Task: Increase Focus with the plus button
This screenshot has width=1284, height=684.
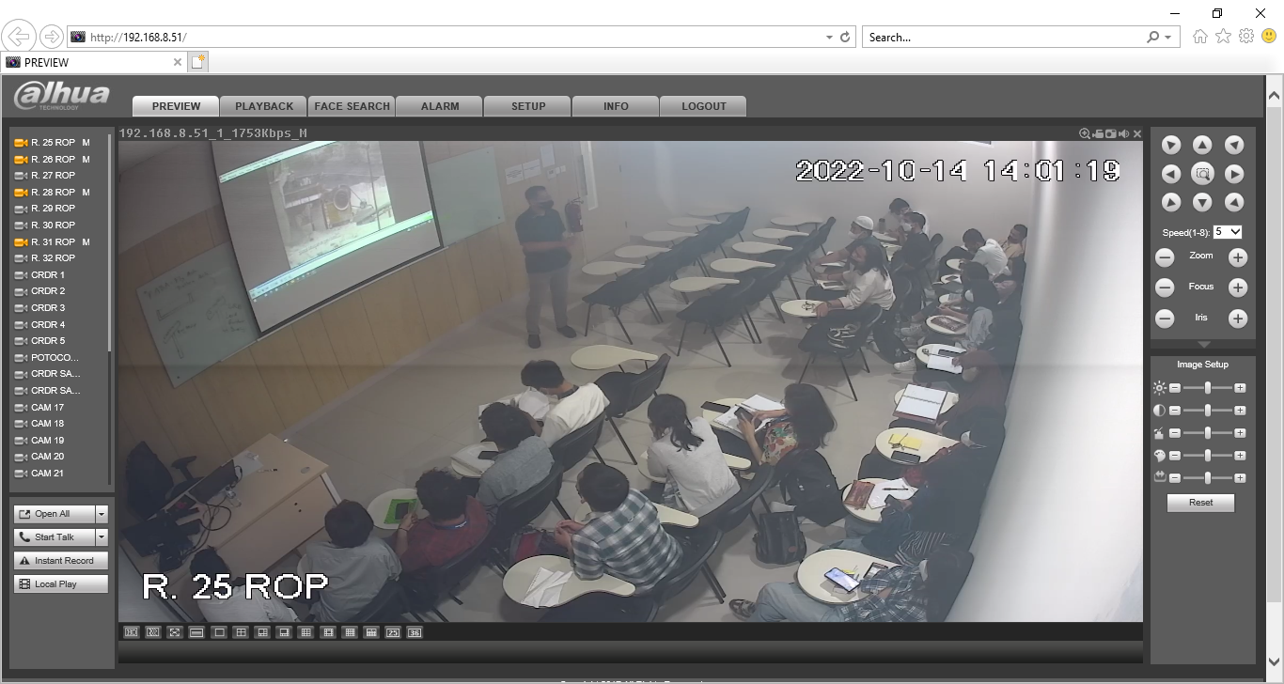Action: [x=1238, y=288]
